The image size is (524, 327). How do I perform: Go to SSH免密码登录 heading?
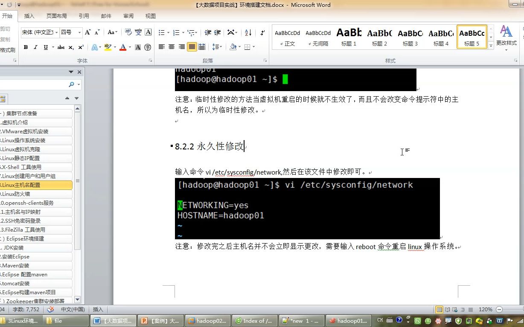(36, 221)
